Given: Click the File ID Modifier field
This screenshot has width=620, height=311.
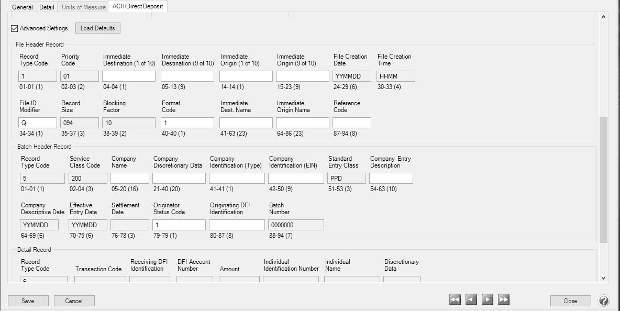Looking at the screenshot, I should 38,123.
